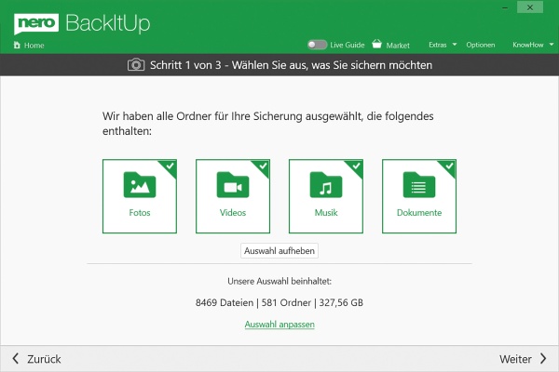Click the left chevron beside Zurück
The width and height of the screenshot is (559, 372).
click(x=15, y=358)
